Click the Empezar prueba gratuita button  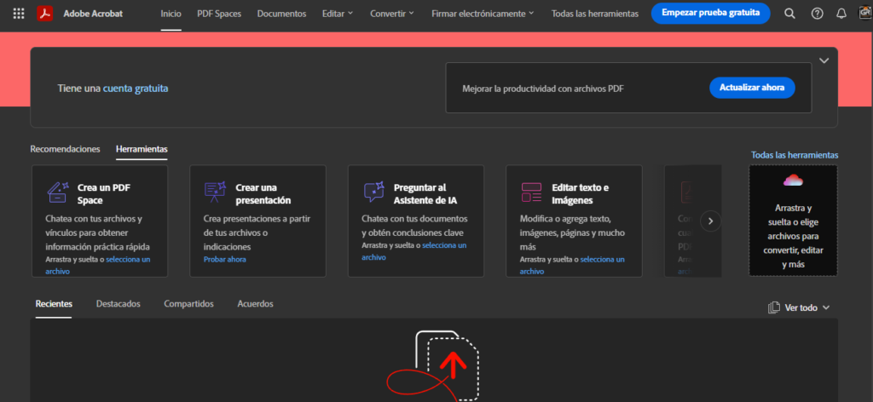point(710,14)
